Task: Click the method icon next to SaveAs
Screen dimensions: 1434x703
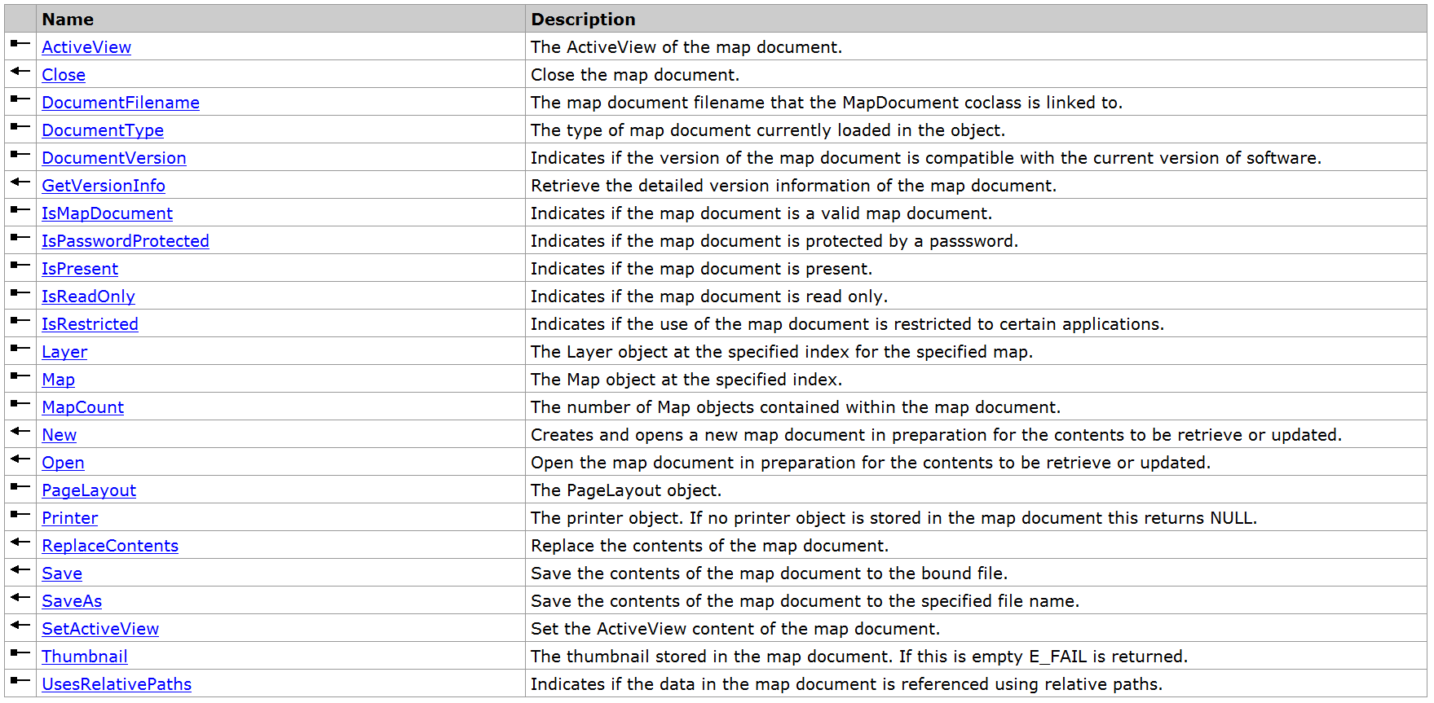Action: [x=20, y=598]
